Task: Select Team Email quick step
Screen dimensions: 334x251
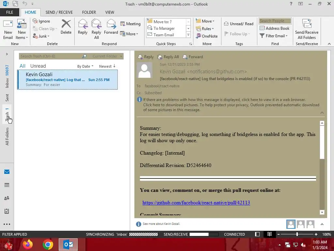Action: [x=166, y=35]
